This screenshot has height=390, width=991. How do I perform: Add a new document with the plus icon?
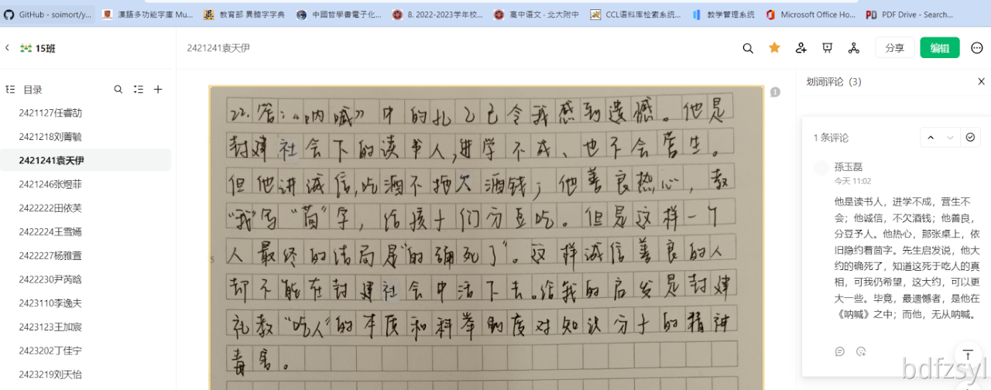[158, 90]
